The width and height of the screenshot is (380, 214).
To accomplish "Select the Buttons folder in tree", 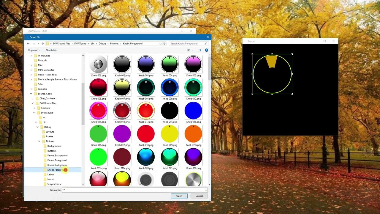I will pos(51,151).
